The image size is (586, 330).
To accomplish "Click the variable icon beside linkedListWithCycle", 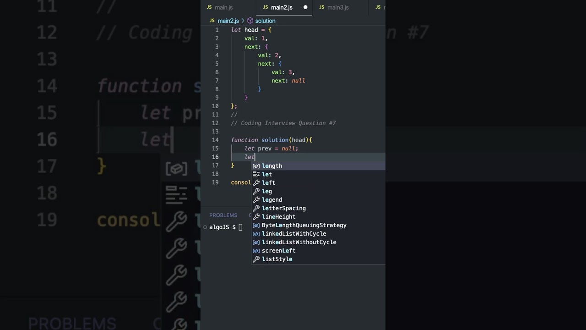I will pyautogui.click(x=256, y=234).
